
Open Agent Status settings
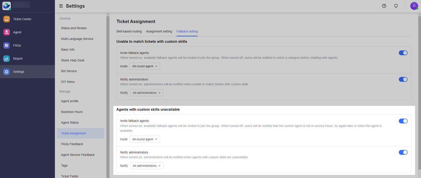pyautogui.click(x=81, y=122)
